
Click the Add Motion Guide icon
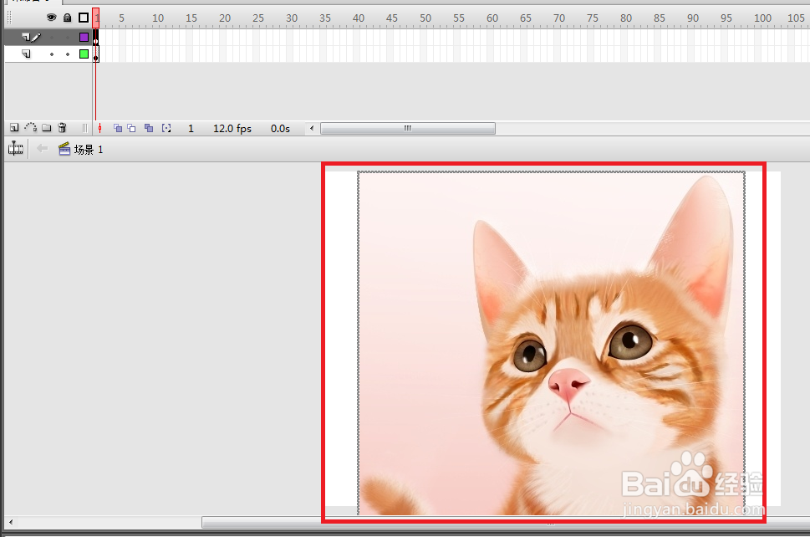(x=30, y=127)
